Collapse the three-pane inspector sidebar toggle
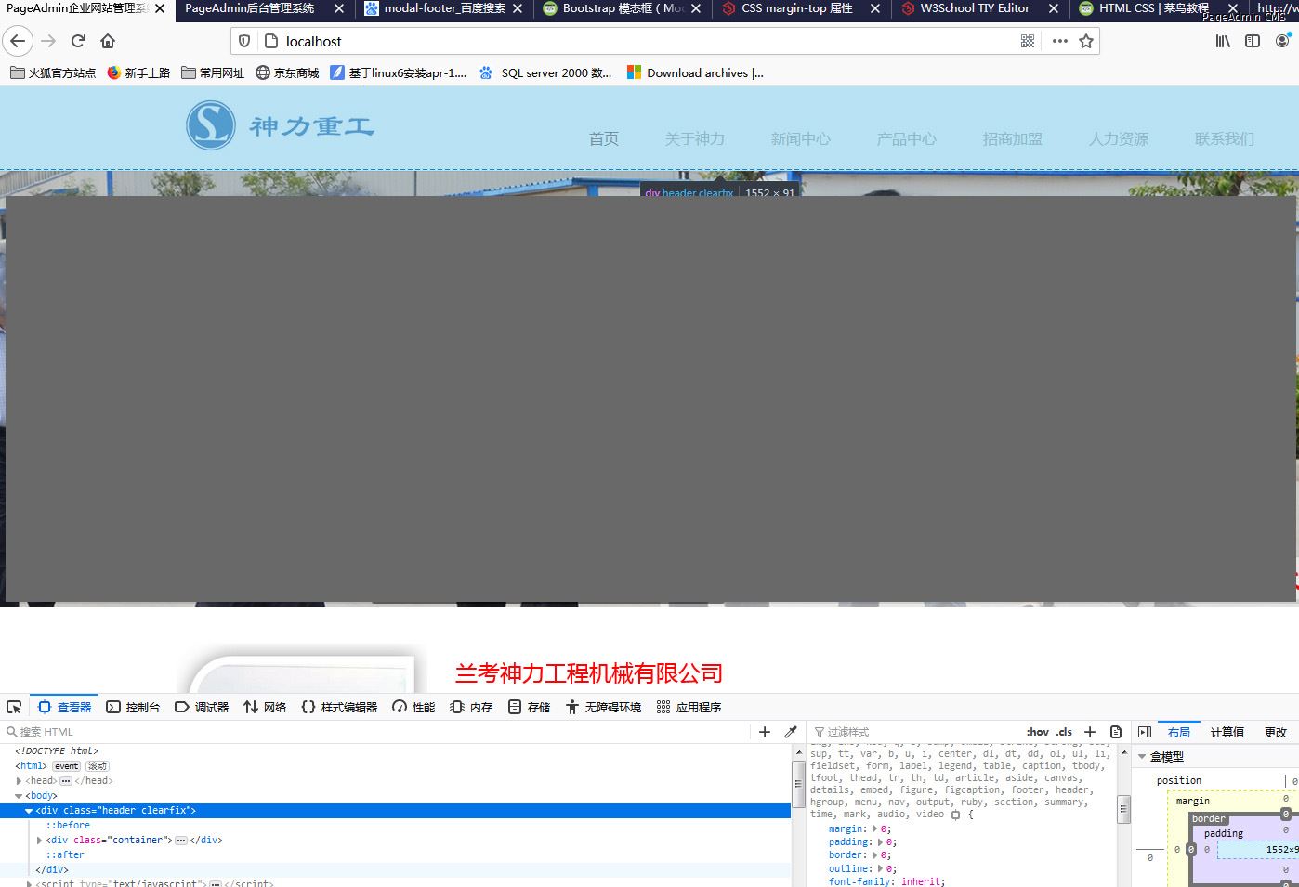Screen dimensions: 1299x887 [x=1145, y=732]
